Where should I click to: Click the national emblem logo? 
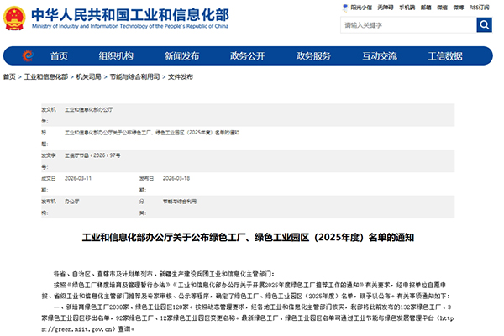coord(14,18)
